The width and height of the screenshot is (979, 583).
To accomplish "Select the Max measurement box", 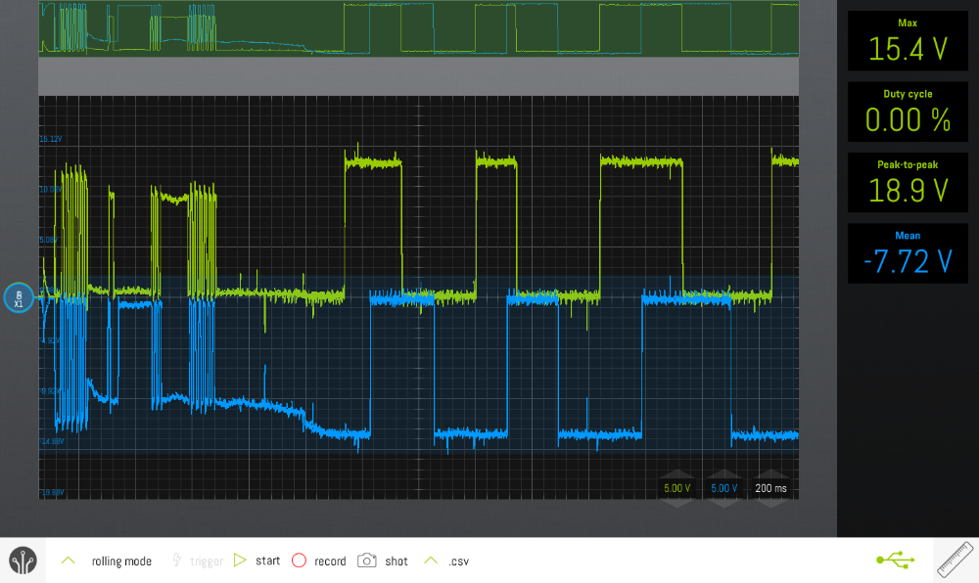I will click(908, 40).
